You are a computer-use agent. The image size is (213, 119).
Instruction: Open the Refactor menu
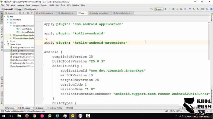point(44,5)
